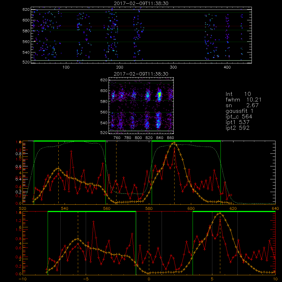Click y-axis label 600 on the small middle image
Screen dimensions: 282x282
point(104,91)
